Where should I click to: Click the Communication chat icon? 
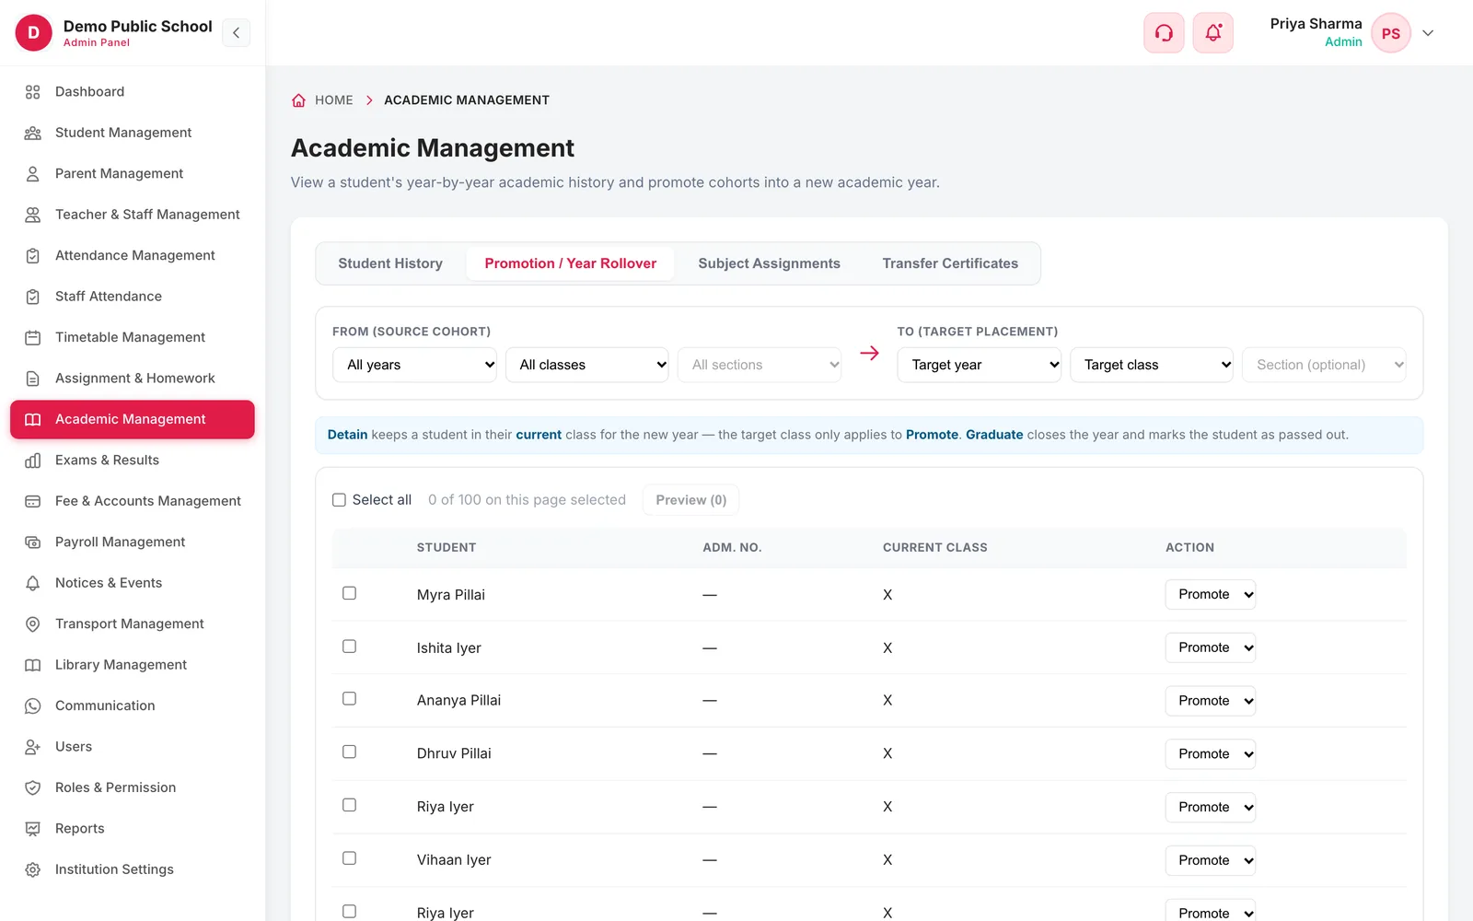(33, 706)
